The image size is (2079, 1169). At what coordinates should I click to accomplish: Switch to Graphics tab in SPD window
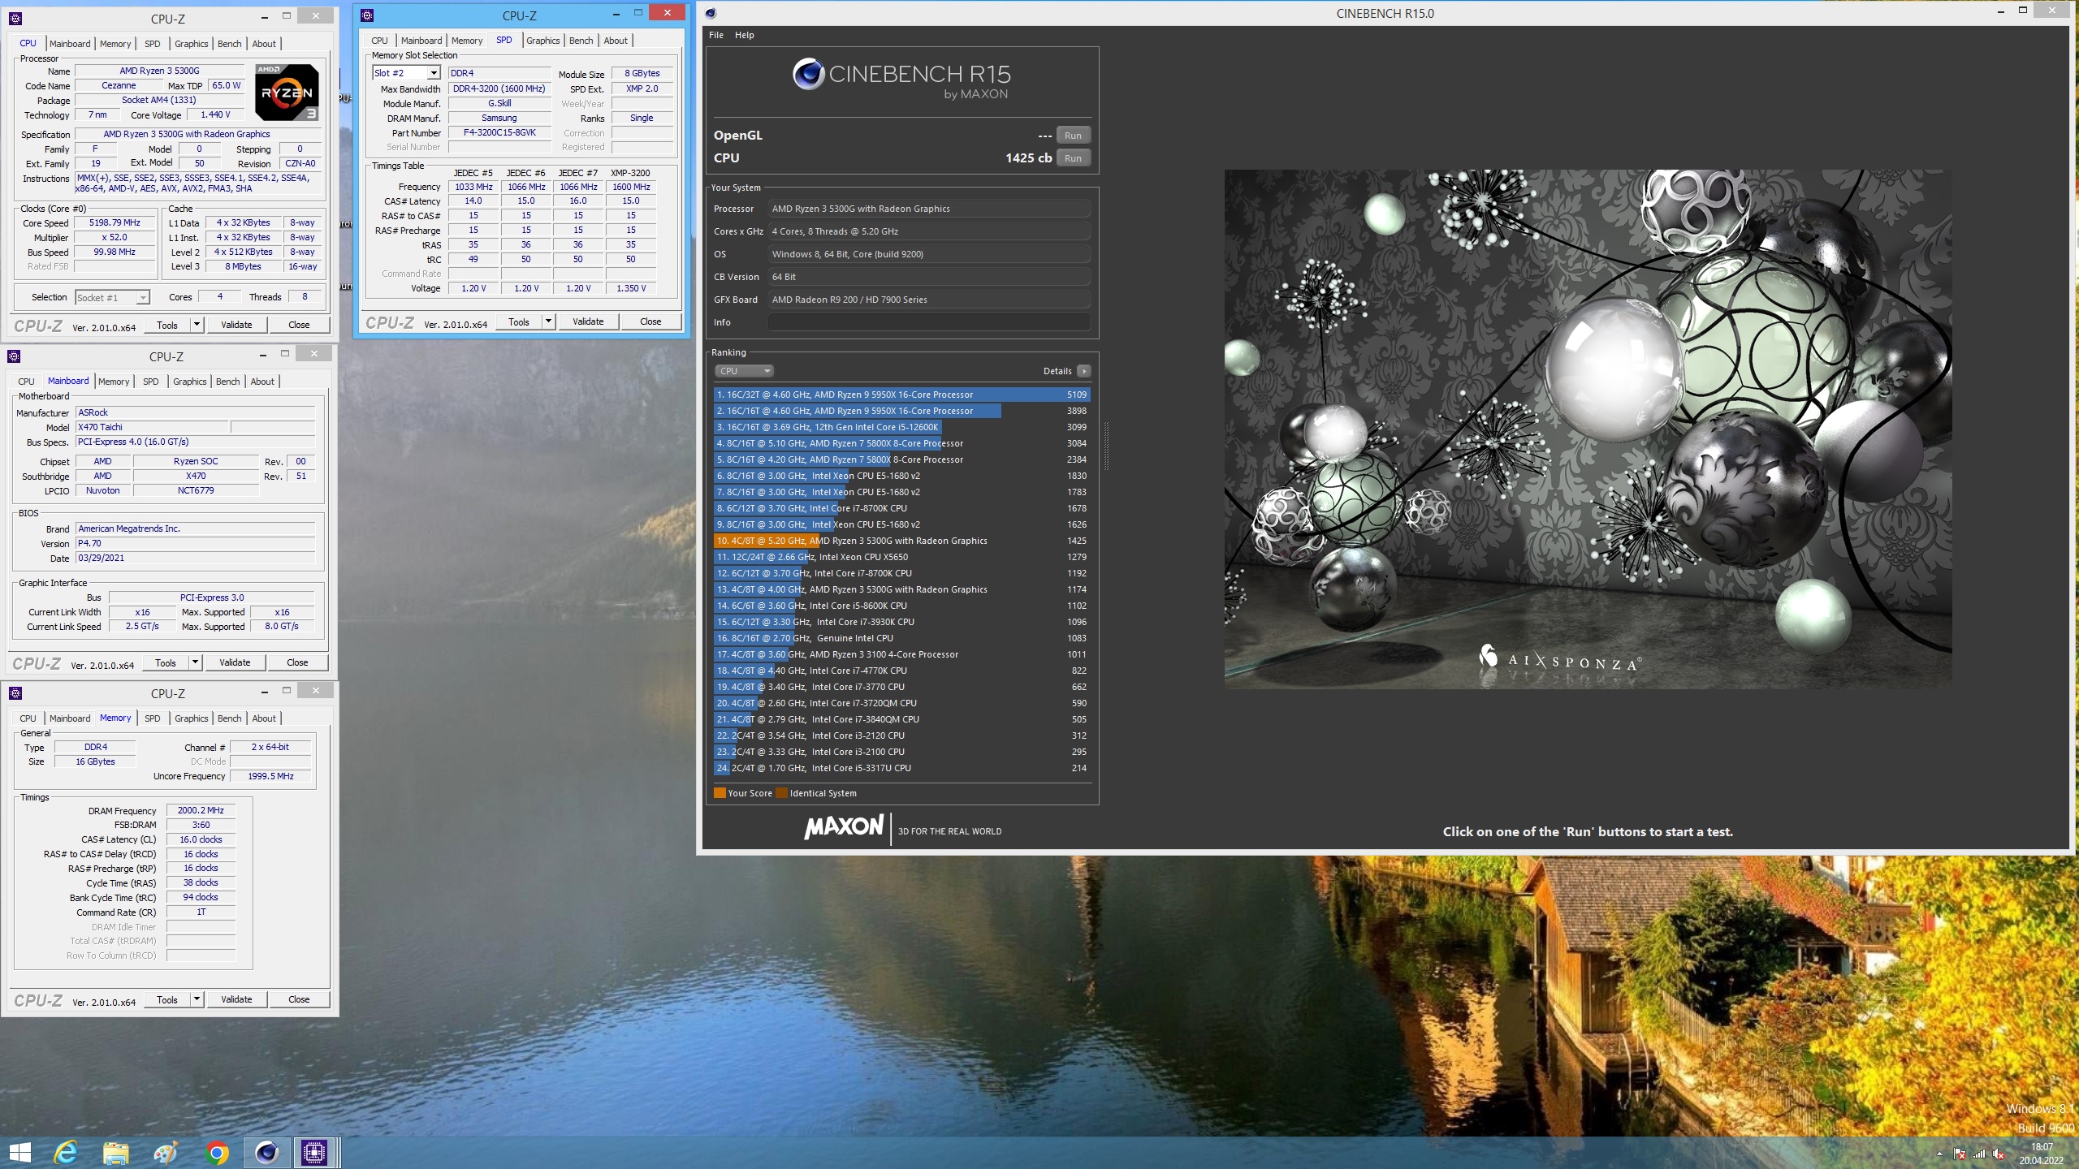coord(542,41)
